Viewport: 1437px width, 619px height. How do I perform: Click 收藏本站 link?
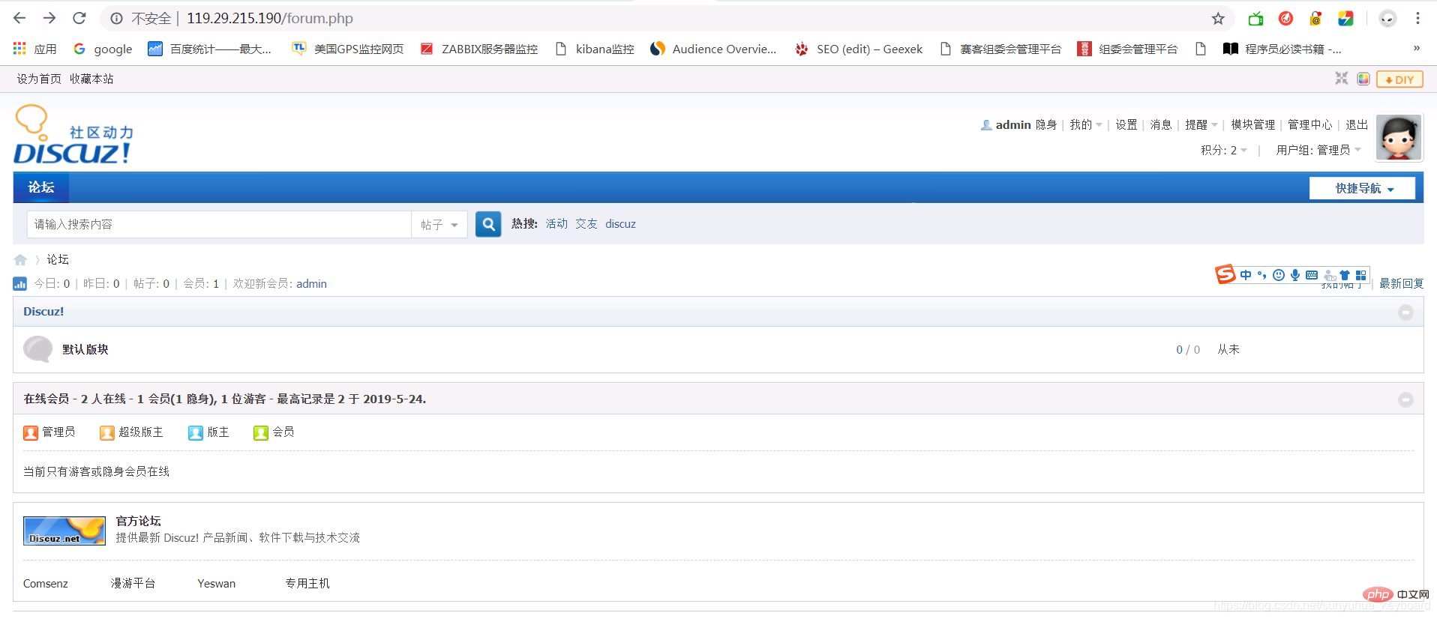click(91, 79)
